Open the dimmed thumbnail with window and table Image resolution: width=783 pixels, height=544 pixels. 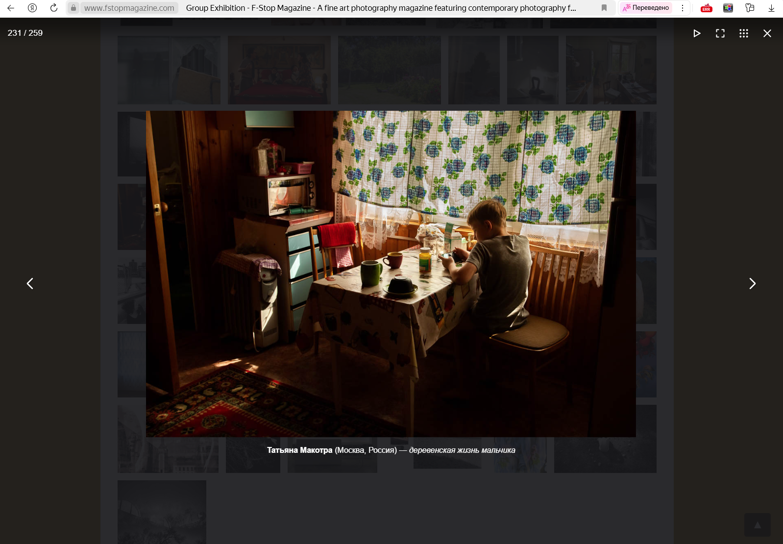click(611, 70)
